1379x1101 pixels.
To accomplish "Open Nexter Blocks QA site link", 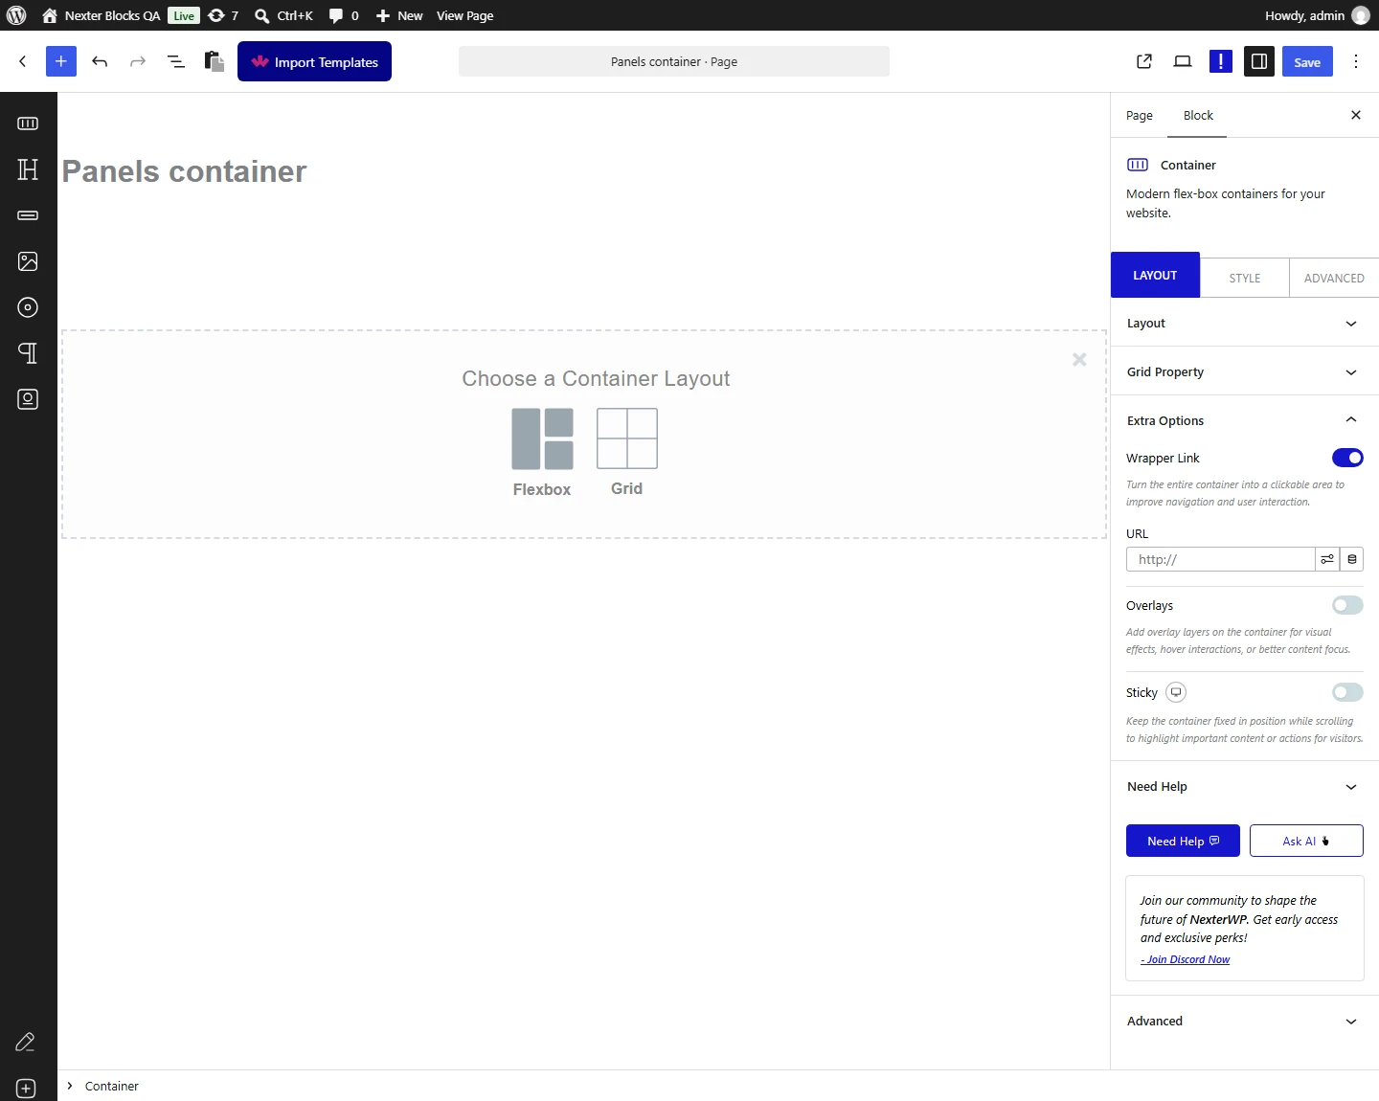I will [102, 15].
